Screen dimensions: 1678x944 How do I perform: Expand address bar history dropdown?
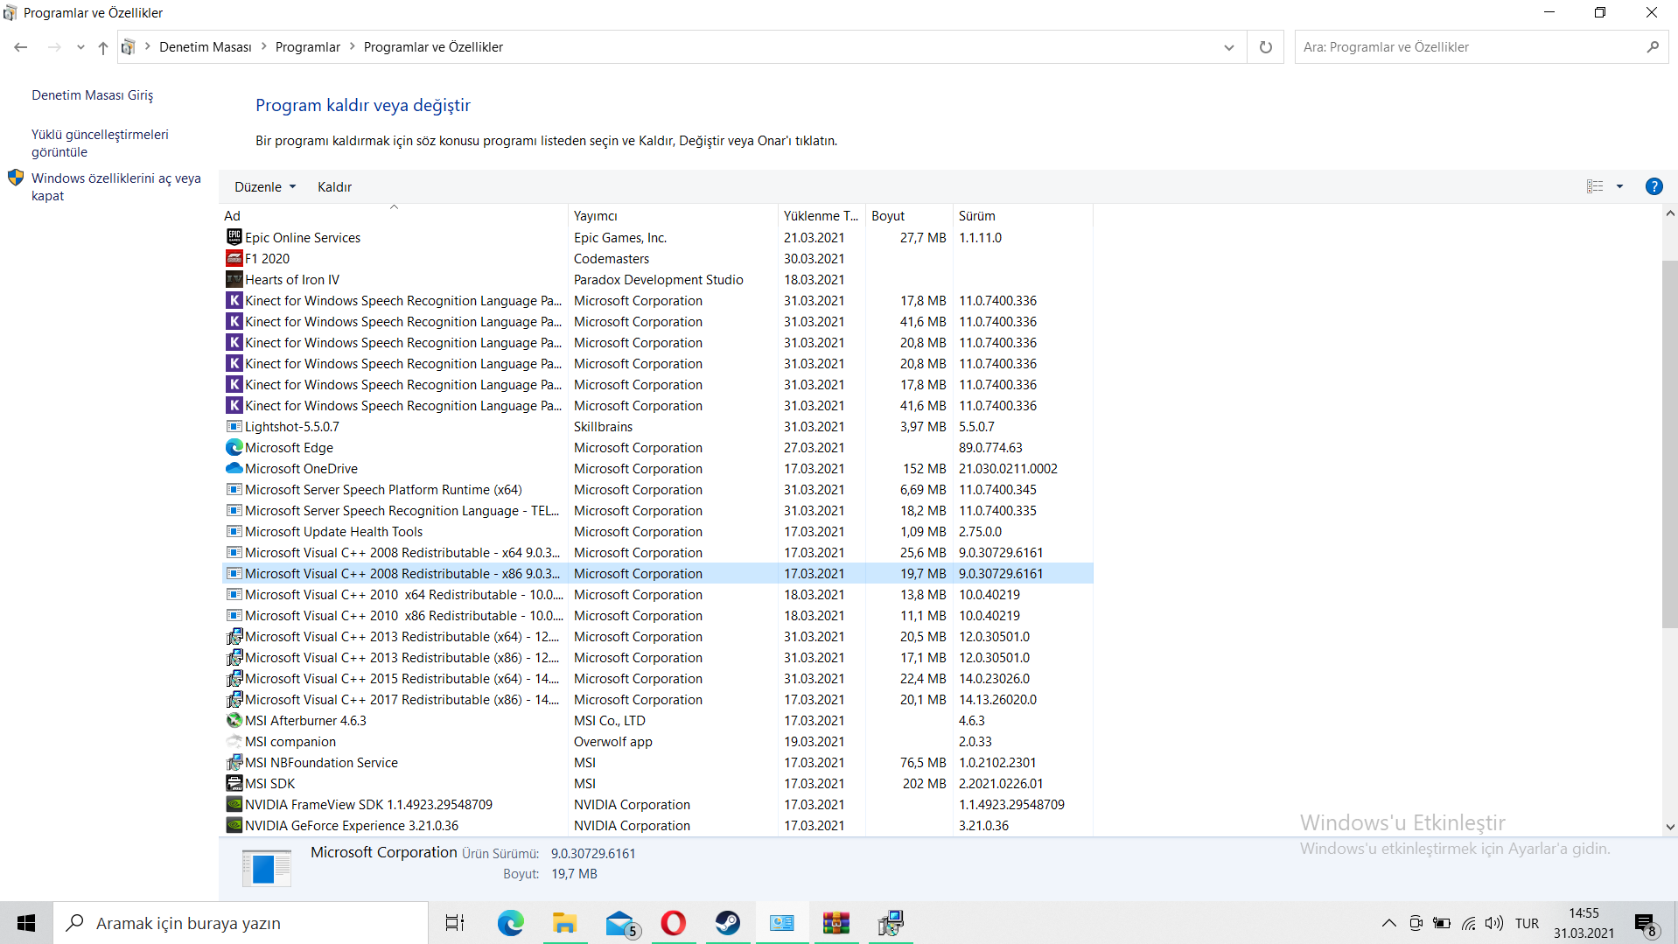coord(1228,47)
